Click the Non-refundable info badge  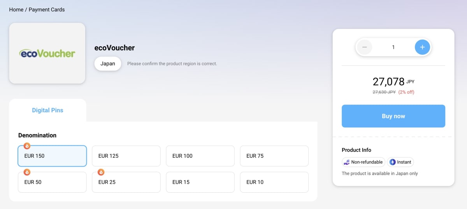click(363, 162)
